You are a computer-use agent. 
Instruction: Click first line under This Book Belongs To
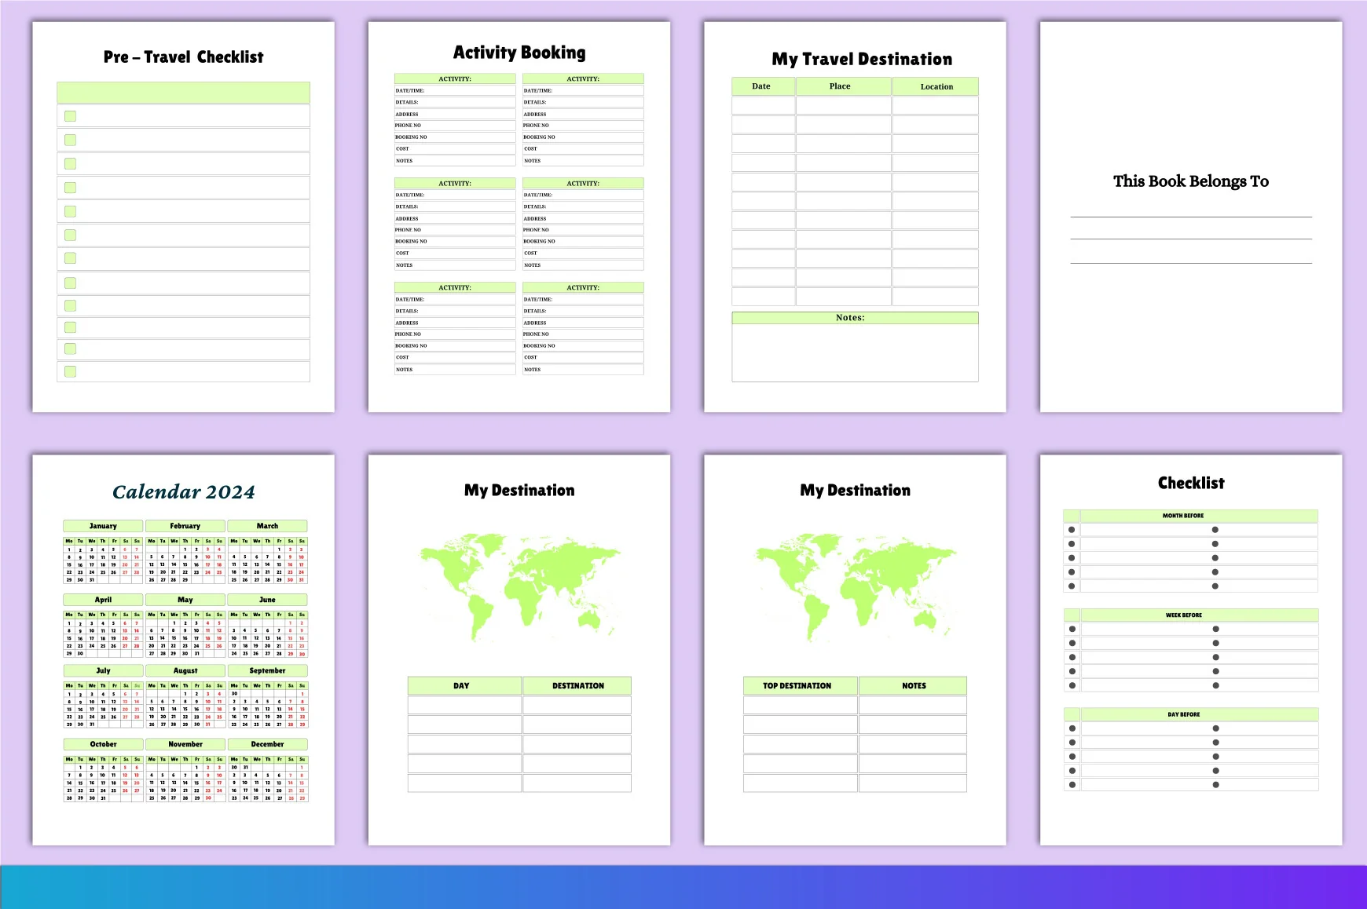[1191, 217]
